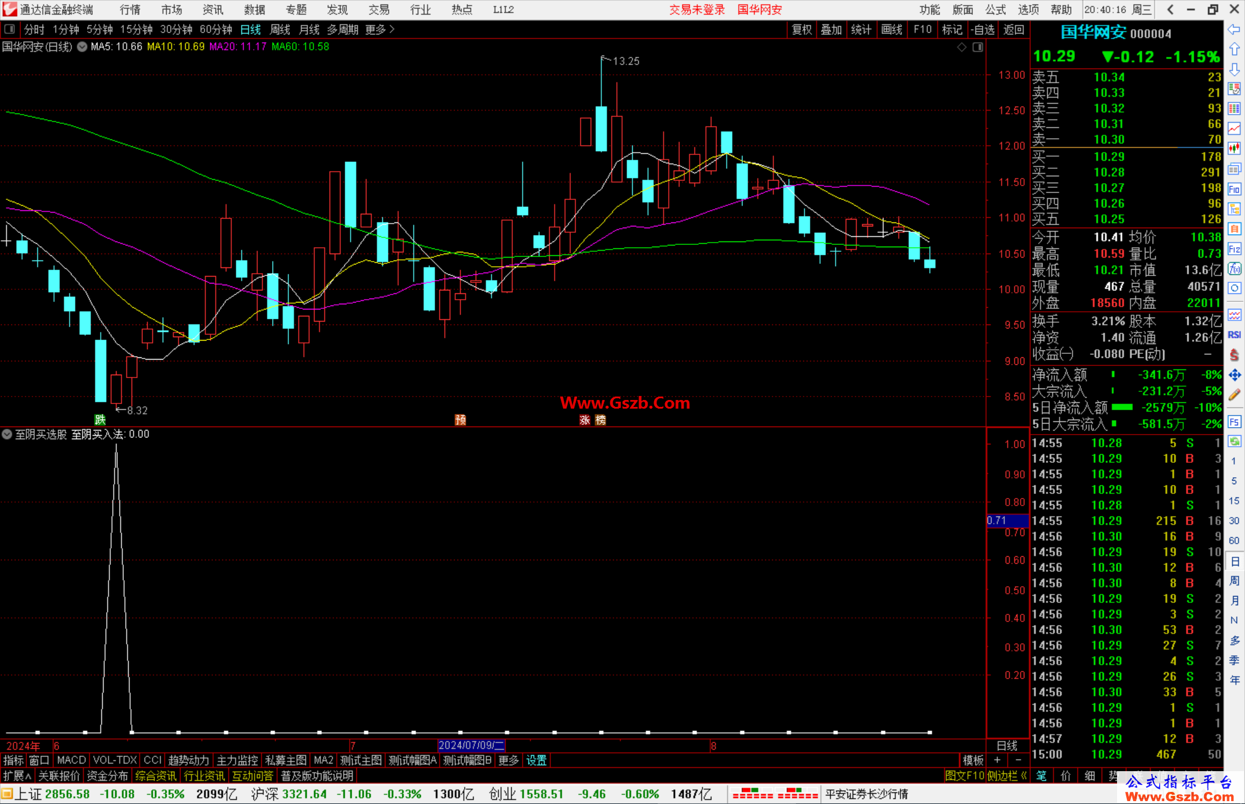Click the + zoom in chart button
Viewport: 1245px width, 804px height.
point(997,760)
